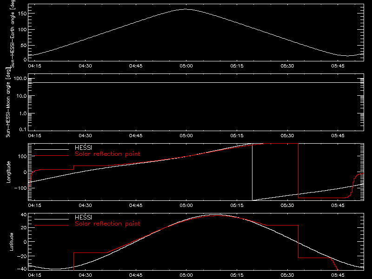Image resolution: width=372 pixels, height=279 pixels.
Task: Click '04:45' time label under Latitude plot
Action: tap(136, 275)
